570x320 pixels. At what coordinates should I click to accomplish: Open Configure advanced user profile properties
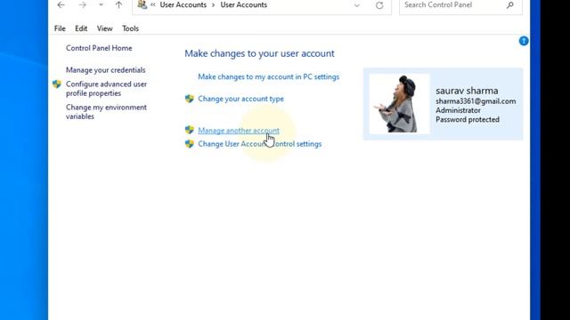click(x=106, y=89)
